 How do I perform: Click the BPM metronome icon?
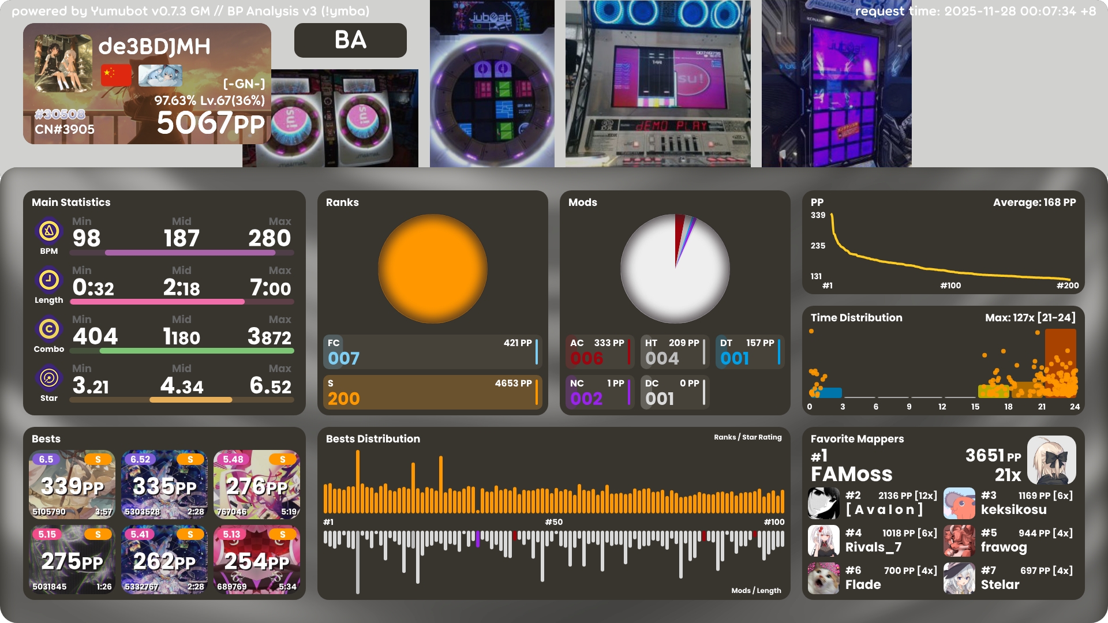49,231
